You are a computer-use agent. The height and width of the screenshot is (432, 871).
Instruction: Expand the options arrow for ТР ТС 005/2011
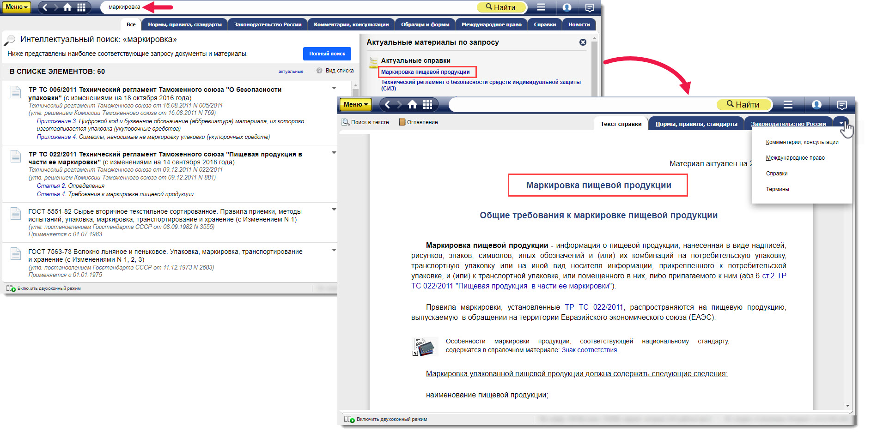pyautogui.click(x=334, y=88)
